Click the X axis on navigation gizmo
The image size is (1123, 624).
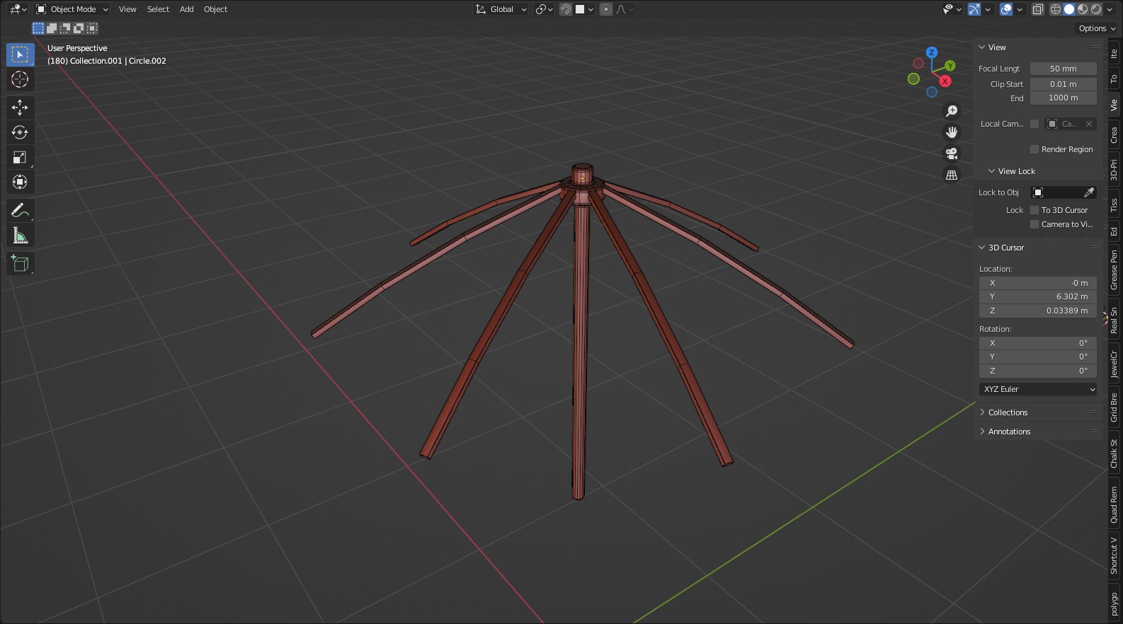(x=945, y=81)
